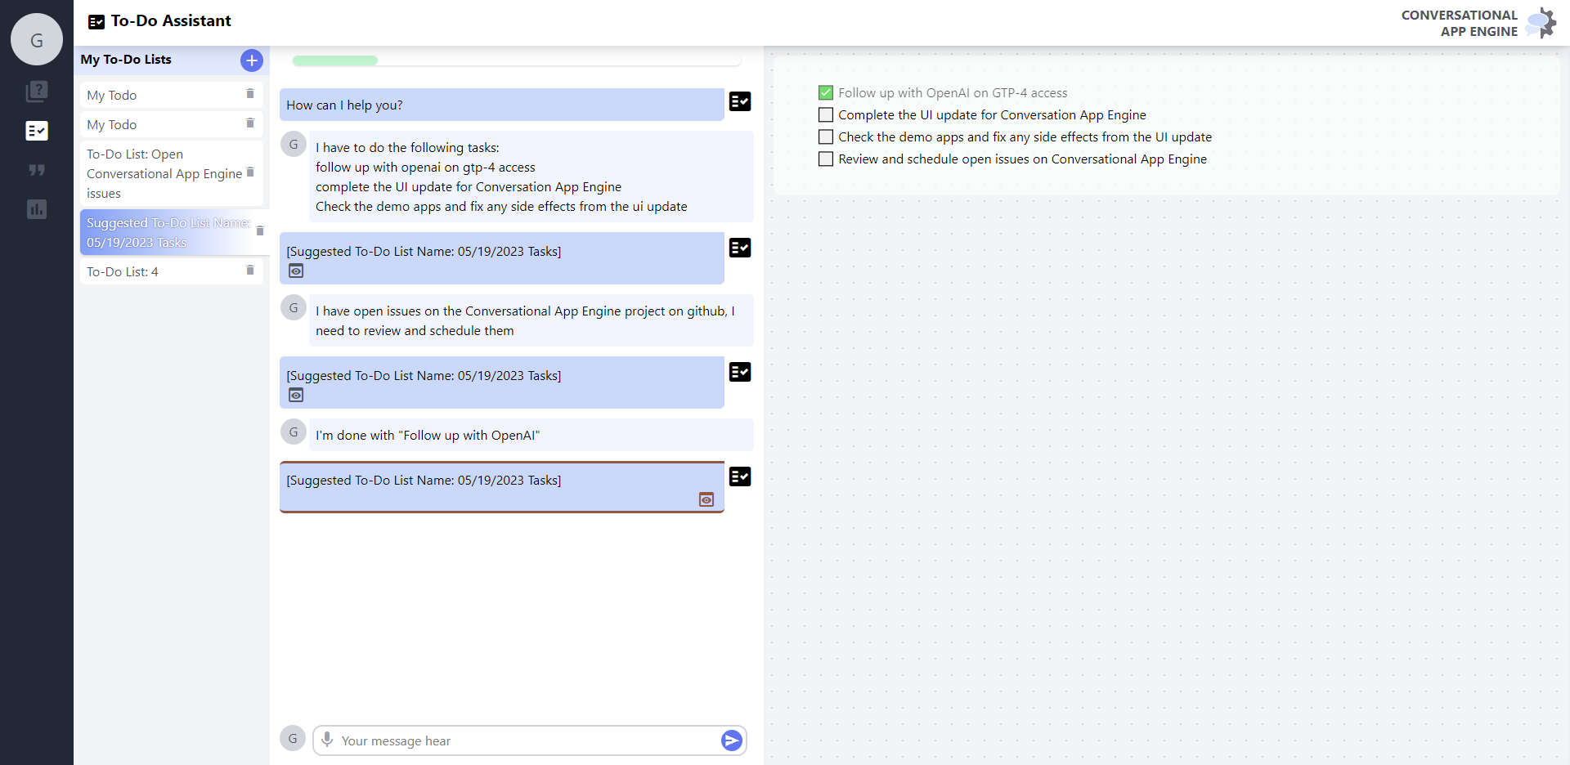Click checklist icon beside second suggested list reply
This screenshot has height=765, width=1570.
click(x=740, y=372)
